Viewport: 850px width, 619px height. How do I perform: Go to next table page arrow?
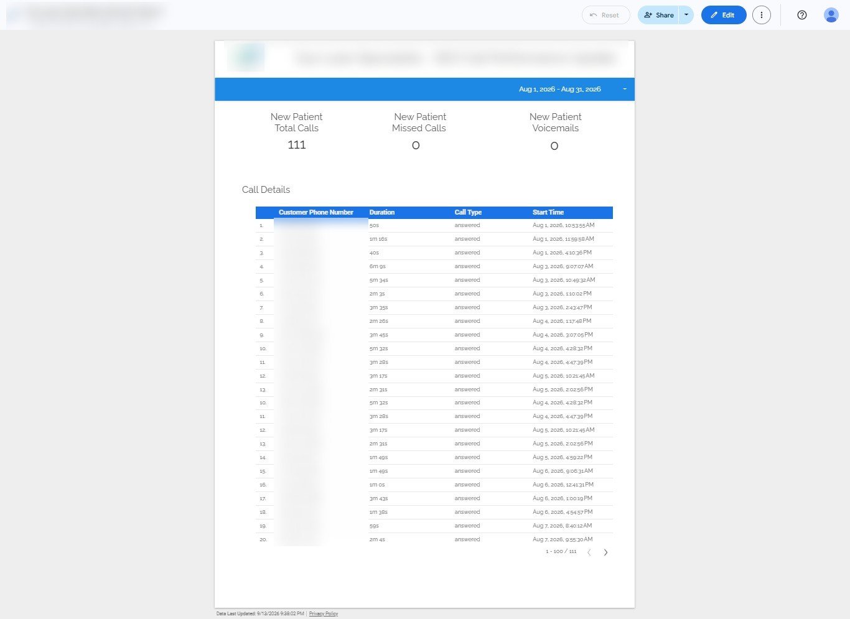pyautogui.click(x=605, y=552)
